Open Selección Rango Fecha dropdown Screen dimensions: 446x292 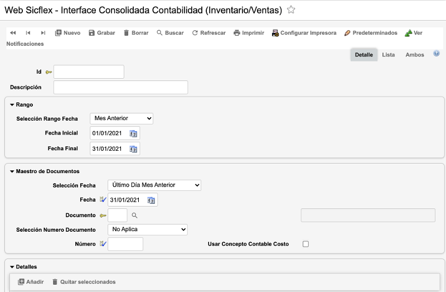[122, 118]
